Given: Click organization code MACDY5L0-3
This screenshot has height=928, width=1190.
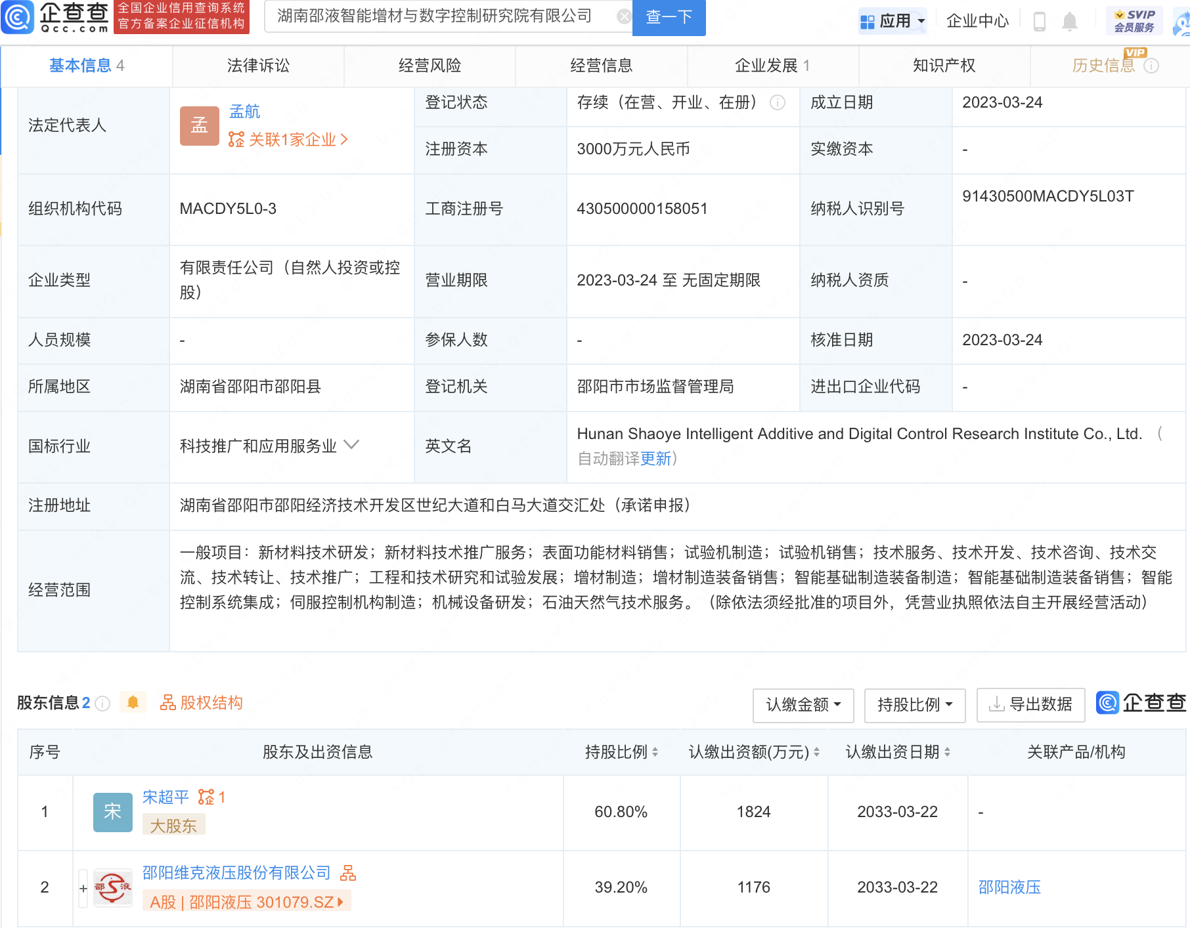Looking at the screenshot, I should tap(228, 209).
